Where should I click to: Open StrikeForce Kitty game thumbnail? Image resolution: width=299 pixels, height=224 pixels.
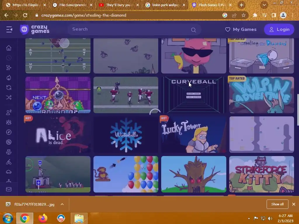point(261,174)
